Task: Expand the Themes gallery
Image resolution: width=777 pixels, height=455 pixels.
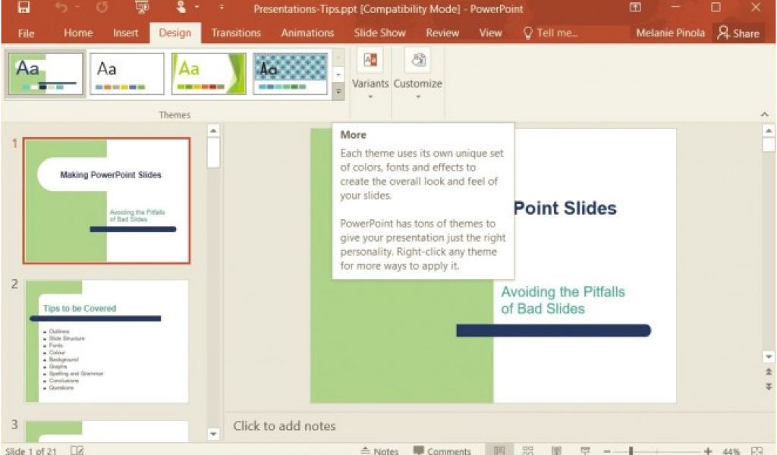Action: point(338,92)
